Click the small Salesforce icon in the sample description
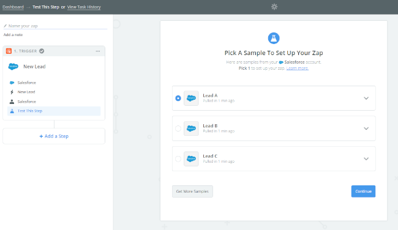Screen dimensions: 398x230 (x=281, y=62)
